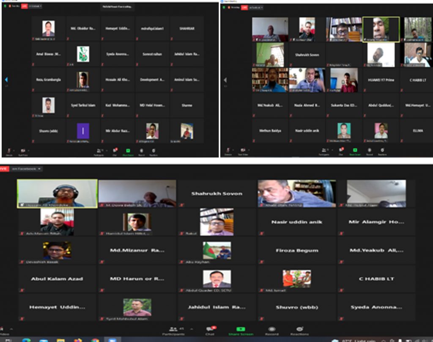Click the LIVE badge in the top-right window

[x=244, y=8]
